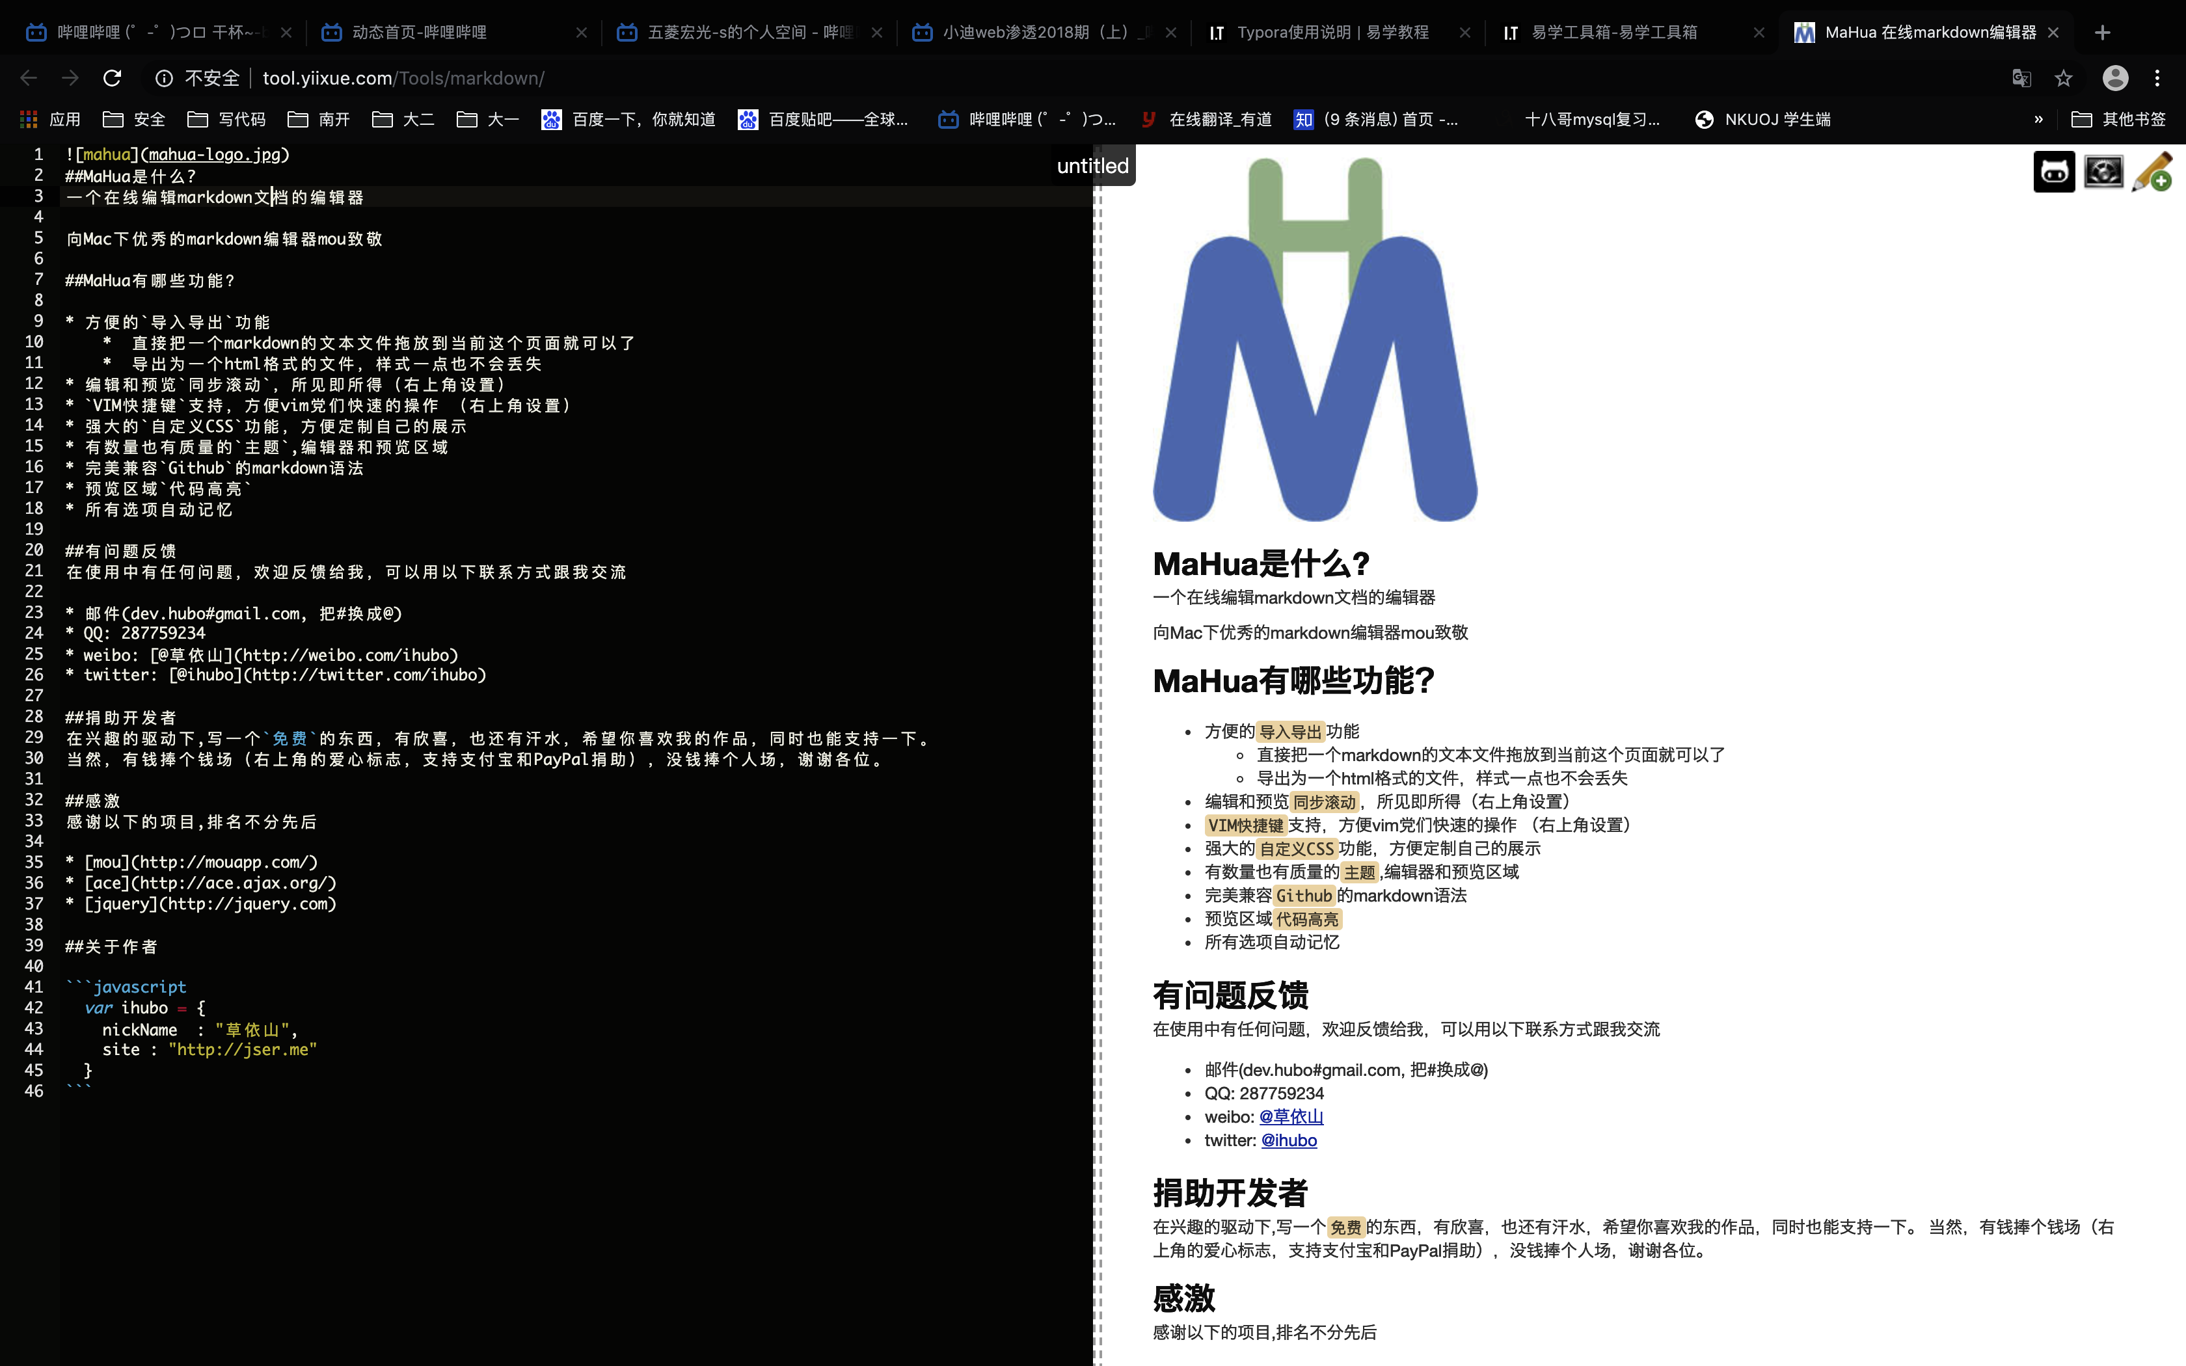Viewport: 2186px width, 1366px height.
Task: Click the pencil new-document icon
Action: click(2151, 172)
